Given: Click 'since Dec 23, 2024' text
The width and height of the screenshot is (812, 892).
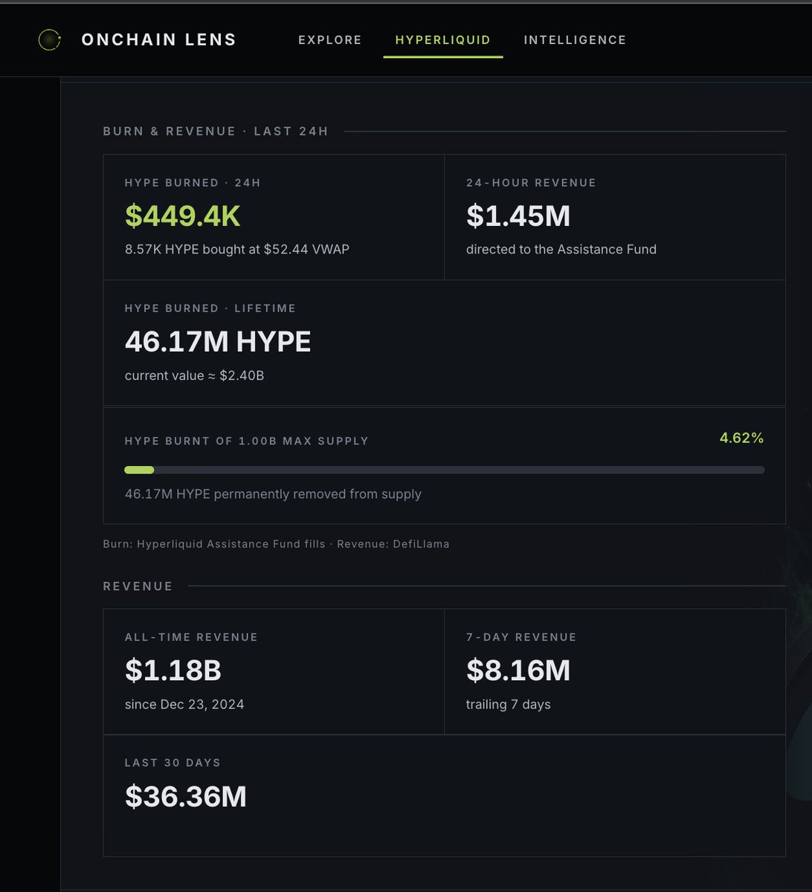Looking at the screenshot, I should (184, 704).
